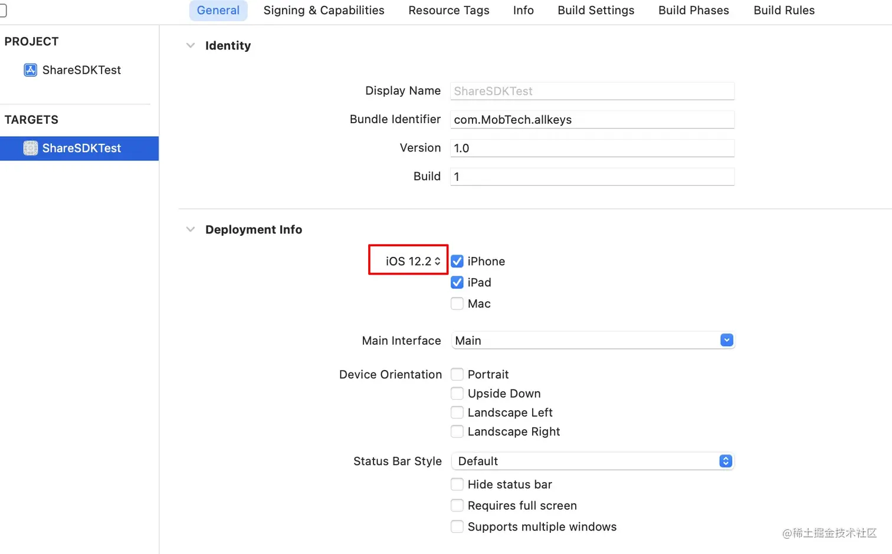Click the ShareSDKTest target app icon
Screen dimensions: 892x554
[x=31, y=149]
